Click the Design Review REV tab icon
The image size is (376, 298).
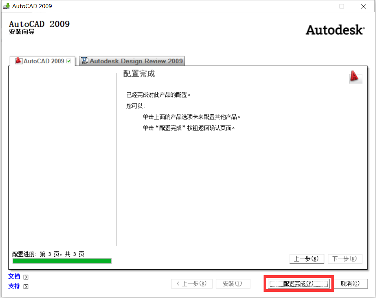84,60
